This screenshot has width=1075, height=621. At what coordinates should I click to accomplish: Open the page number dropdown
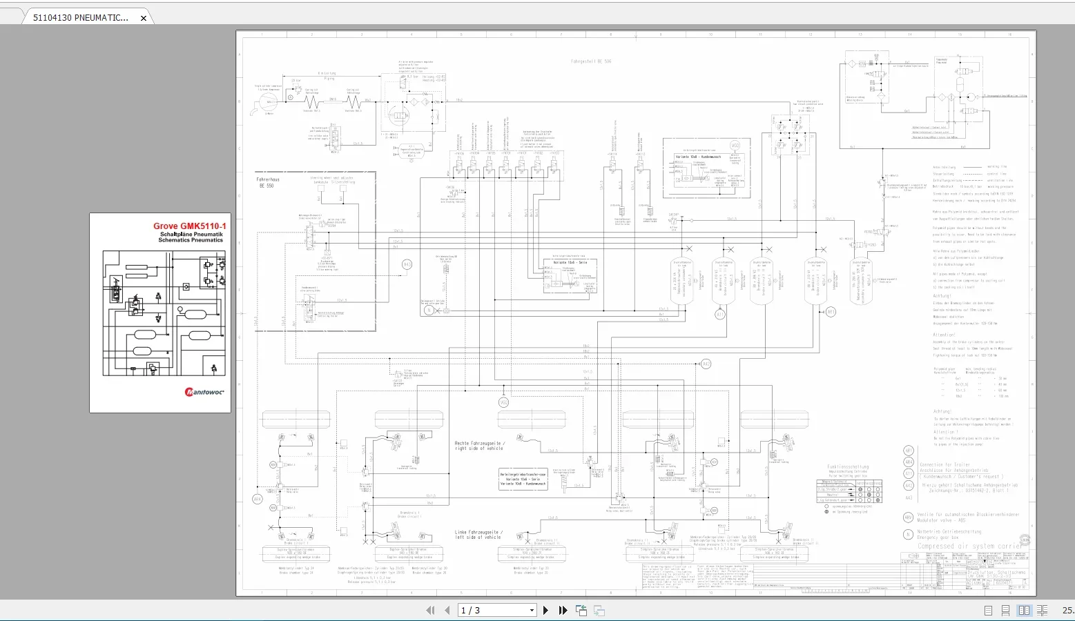click(532, 610)
